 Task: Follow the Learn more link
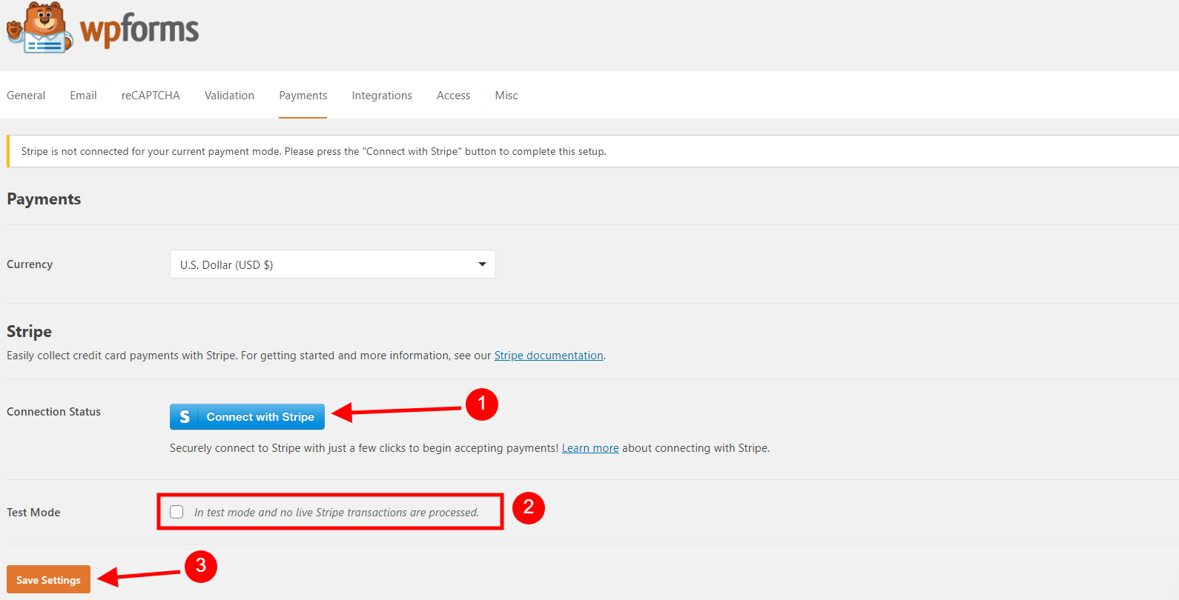pyautogui.click(x=590, y=448)
